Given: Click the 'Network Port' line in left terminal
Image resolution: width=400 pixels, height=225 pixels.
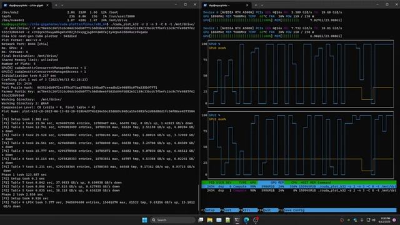Looking at the screenshot, I should (x=25, y=44).
